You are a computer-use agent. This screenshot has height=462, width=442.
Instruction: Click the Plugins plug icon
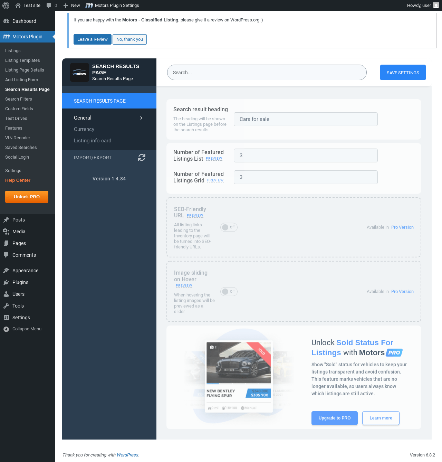point(6,282)
